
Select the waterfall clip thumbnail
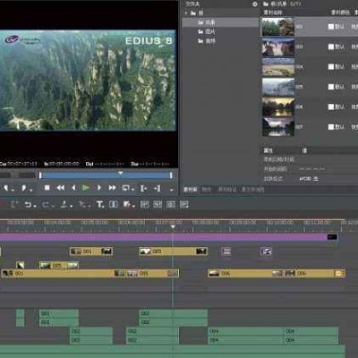click(x=278, y=47)
